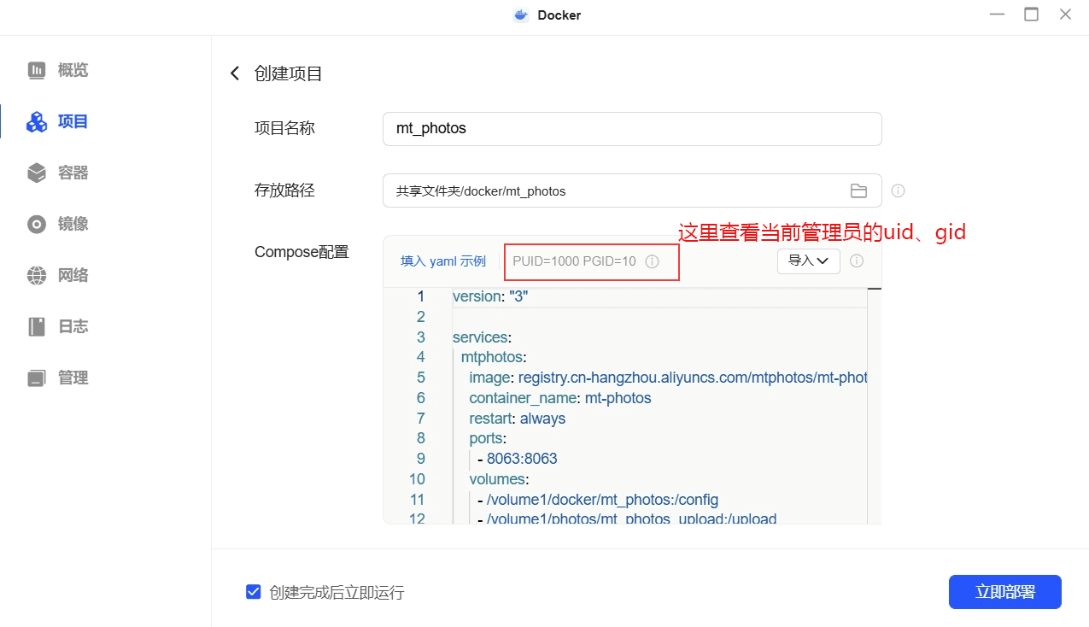Select the 项目 cubes icon in sidebar
The width and height of the screenshot is (1089, 627).
[x=37, y=121]
